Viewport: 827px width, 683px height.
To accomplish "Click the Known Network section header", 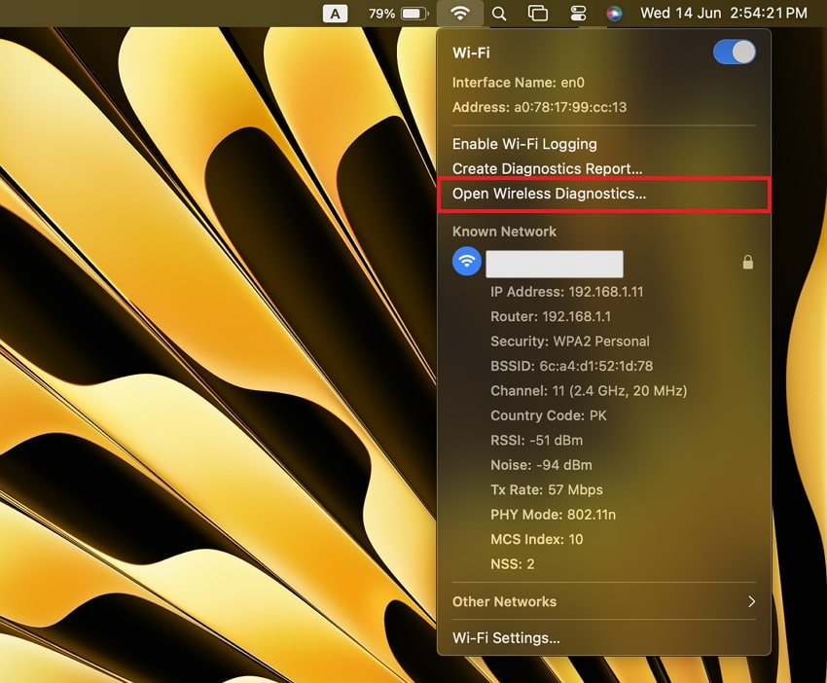I will click(504, 232).
